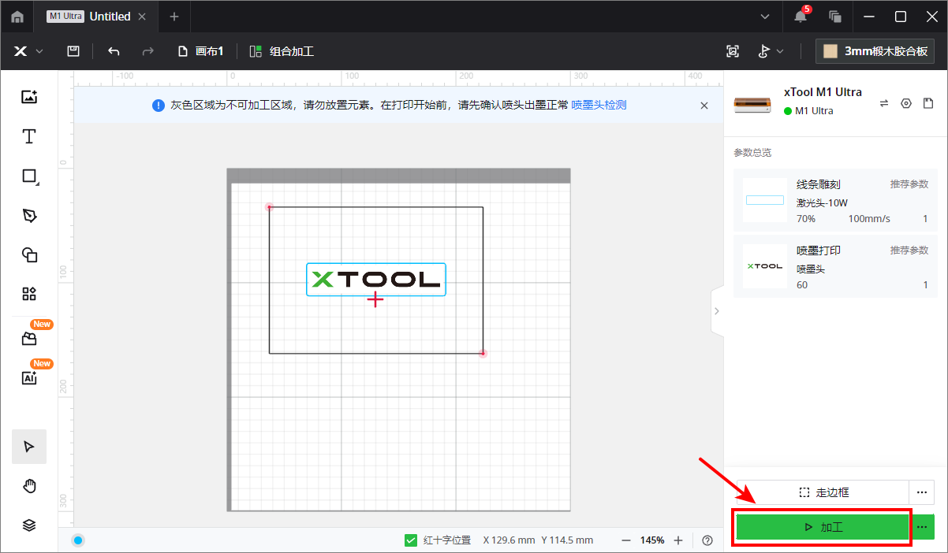The height and width of the screenshot is (553, 948).
Task: Select the Text tool
Action: point(29,136)
